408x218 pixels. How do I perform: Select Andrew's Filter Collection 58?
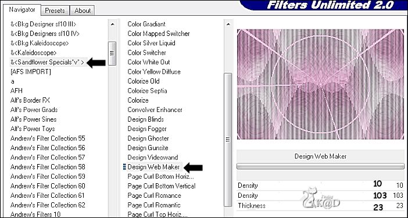coord(48,167)
